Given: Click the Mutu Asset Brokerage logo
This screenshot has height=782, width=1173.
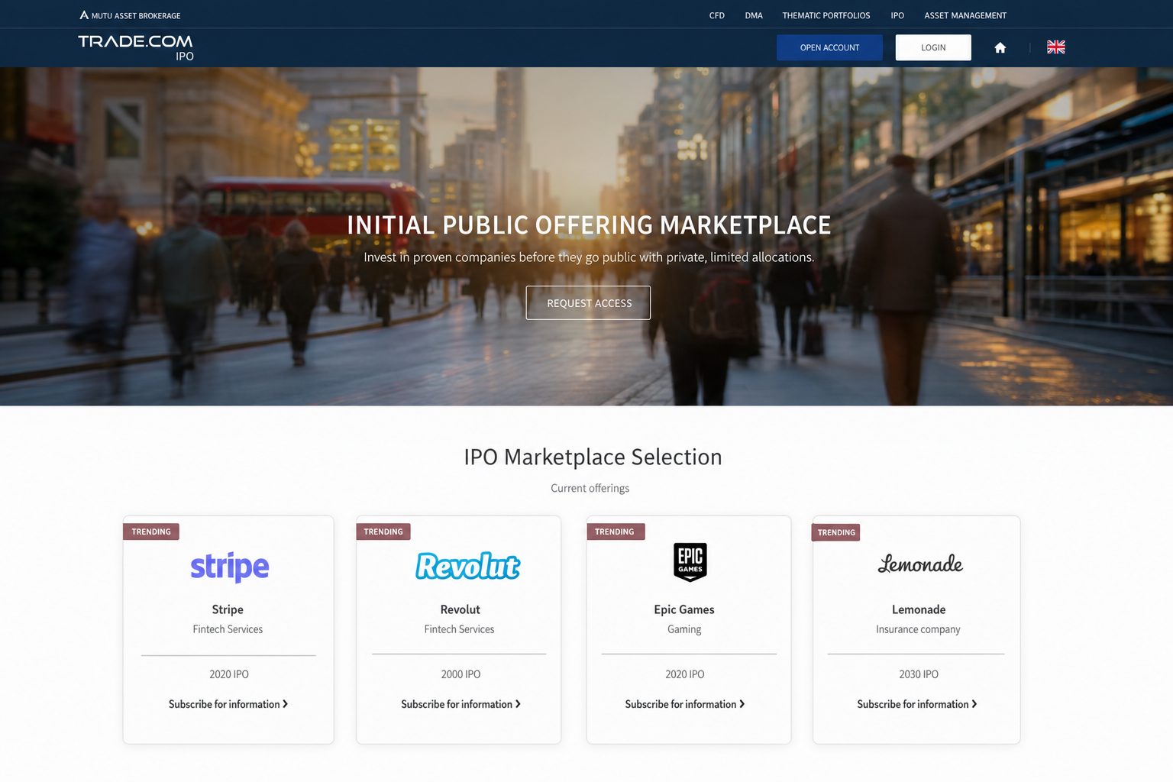Looking at the screenshot, I should pos(130,15).
